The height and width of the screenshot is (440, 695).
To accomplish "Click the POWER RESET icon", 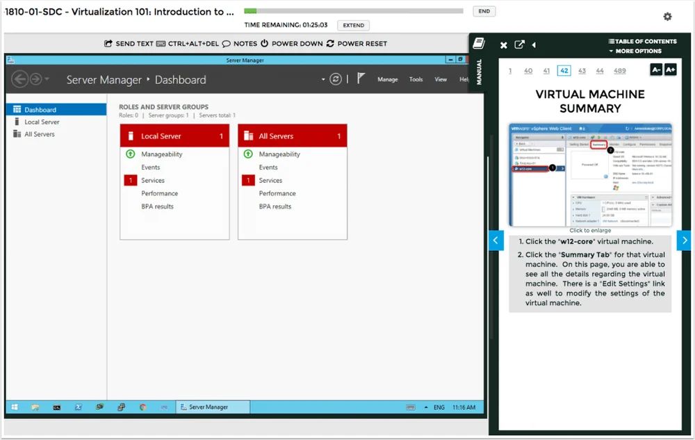I will point(330,43).
